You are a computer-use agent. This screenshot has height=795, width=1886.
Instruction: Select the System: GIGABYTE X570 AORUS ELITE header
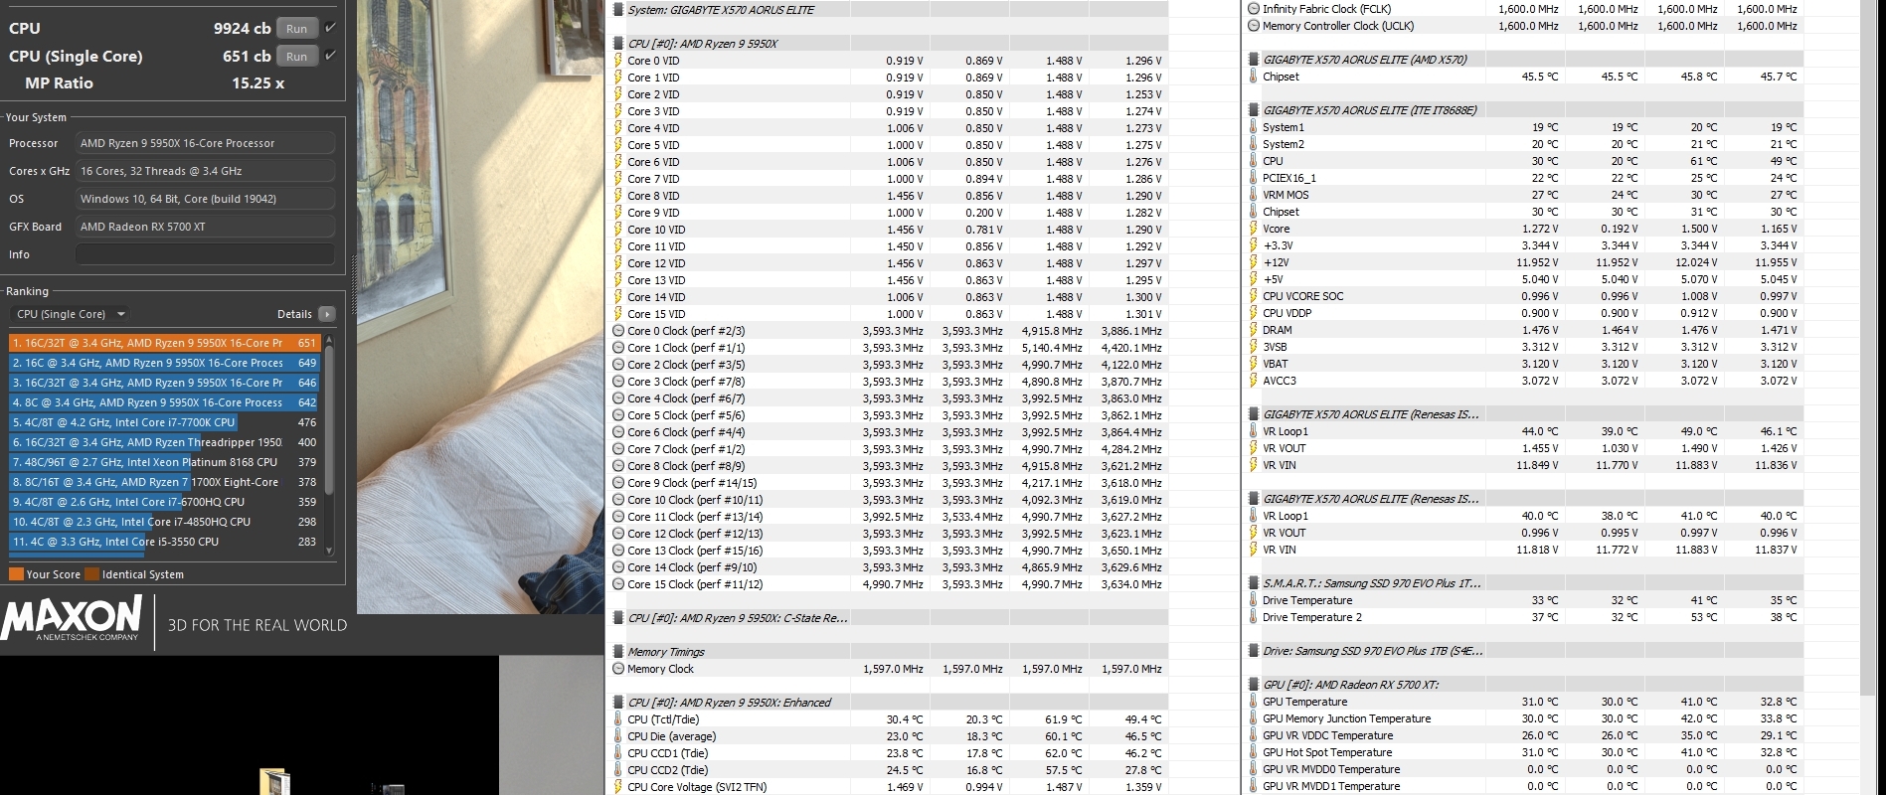[x=721, y=10]
